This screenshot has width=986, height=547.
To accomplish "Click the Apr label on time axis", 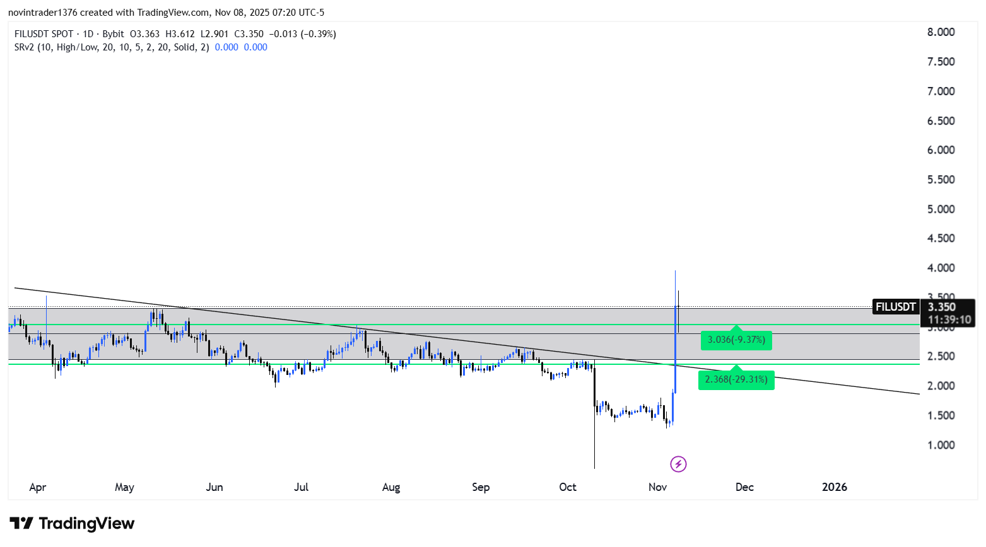I will click(x=38, y=487).
